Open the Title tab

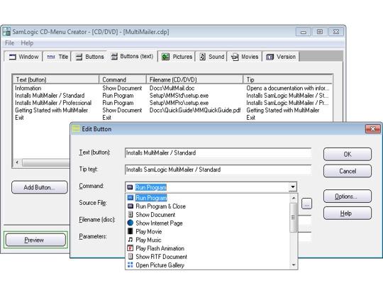pos(57,57)
